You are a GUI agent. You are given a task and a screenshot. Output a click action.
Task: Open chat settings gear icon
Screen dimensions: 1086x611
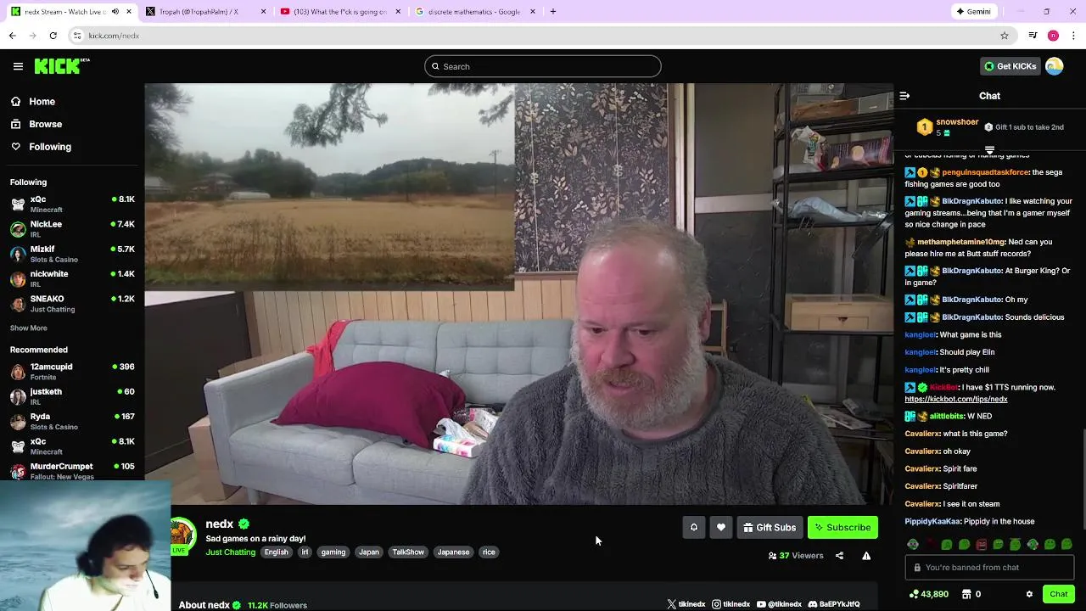[x=1029, y=594]
